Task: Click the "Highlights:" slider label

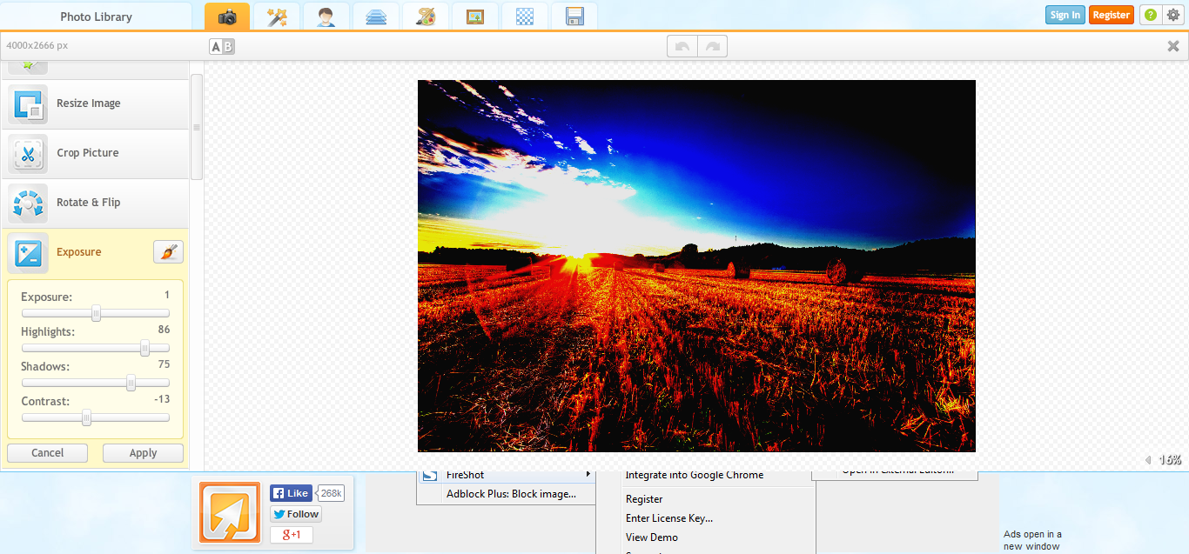Action: coord(48,332)
